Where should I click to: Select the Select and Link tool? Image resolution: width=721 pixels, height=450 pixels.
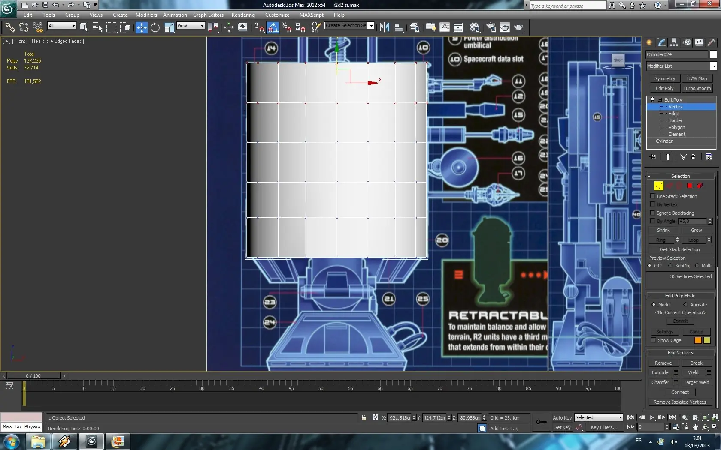pos(9,27)
